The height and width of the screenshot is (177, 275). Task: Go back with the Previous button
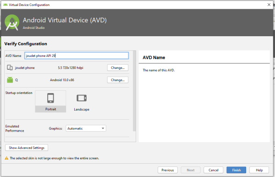[167, 170]
